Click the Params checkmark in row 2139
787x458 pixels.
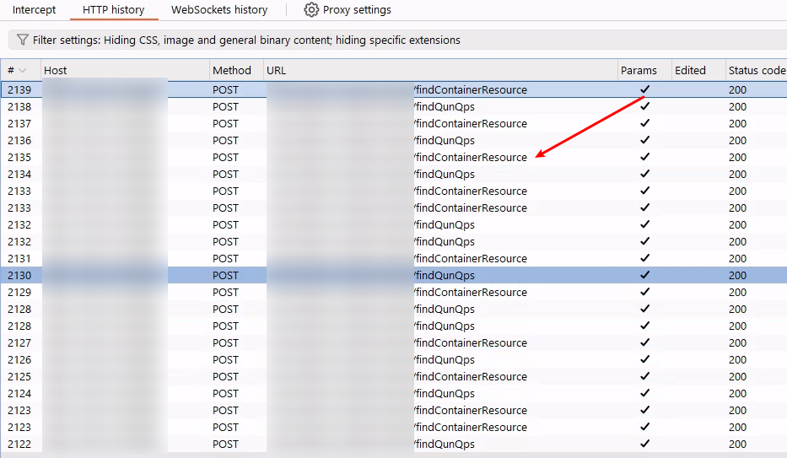[645, 89]
